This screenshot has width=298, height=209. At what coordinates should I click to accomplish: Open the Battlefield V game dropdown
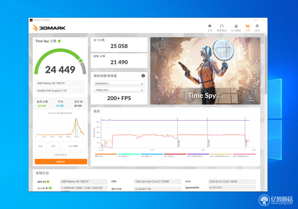click(119, 84)
